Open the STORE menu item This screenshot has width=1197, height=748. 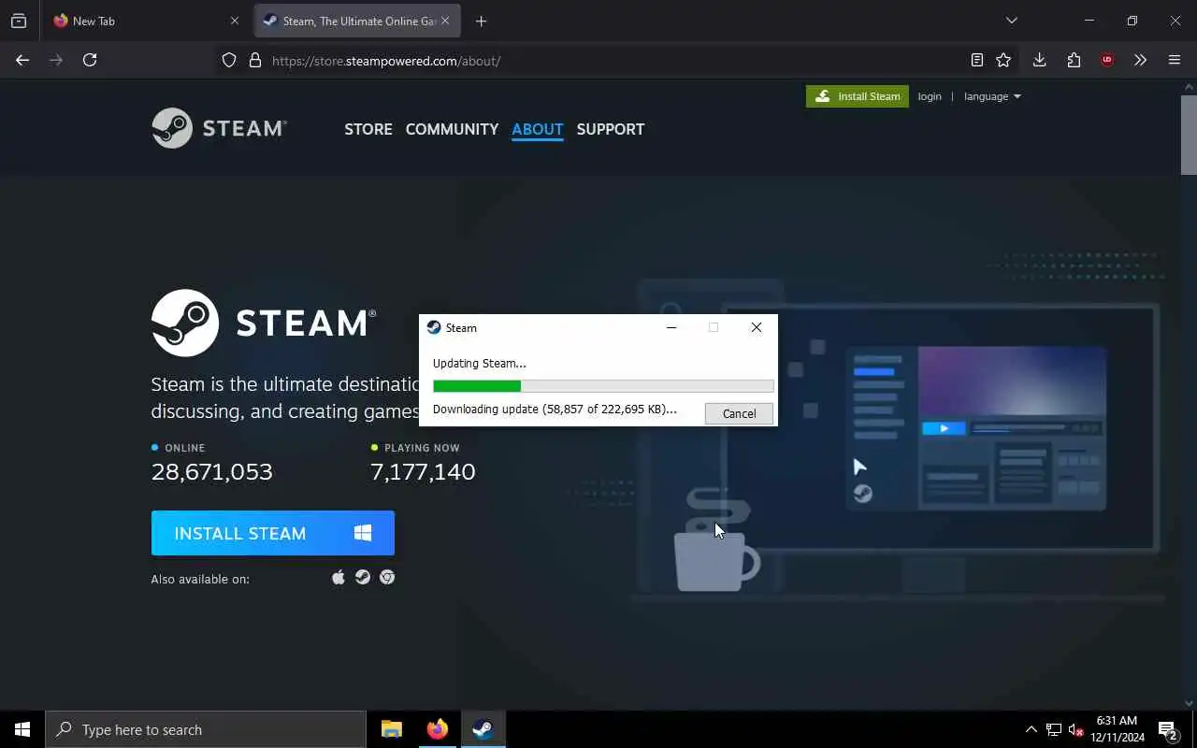pyautogui.click(x=368, y=129)
